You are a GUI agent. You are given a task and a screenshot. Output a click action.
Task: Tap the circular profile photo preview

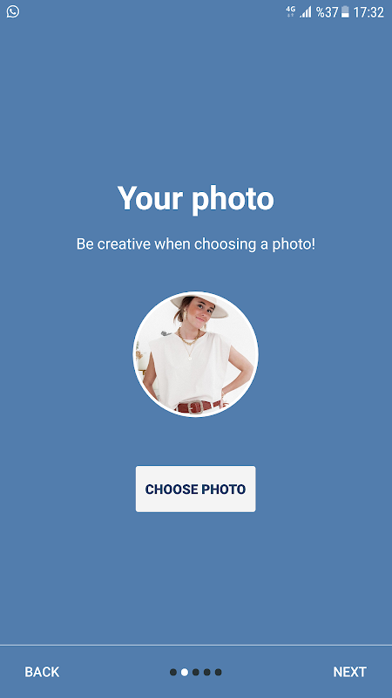(x=195, y=354)
